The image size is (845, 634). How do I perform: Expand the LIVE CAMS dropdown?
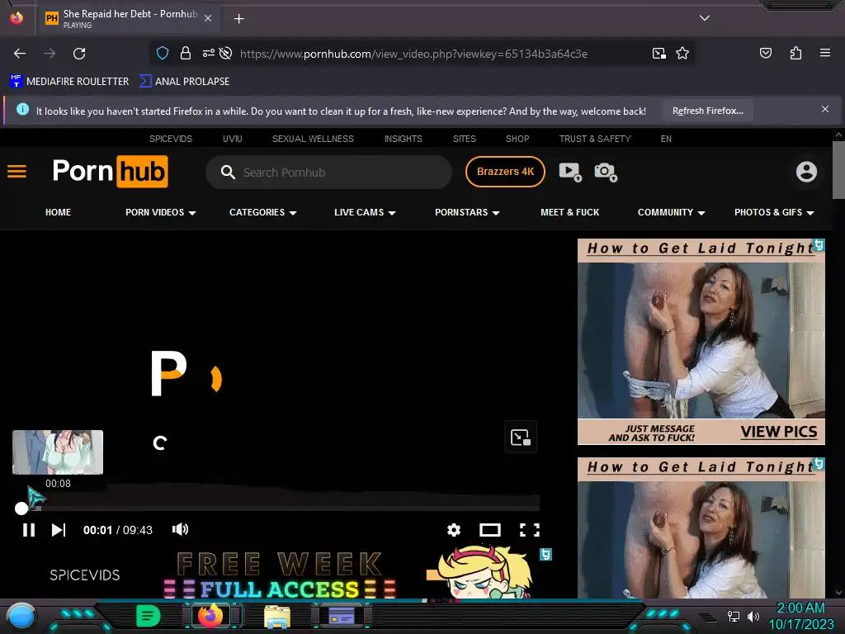365,212
